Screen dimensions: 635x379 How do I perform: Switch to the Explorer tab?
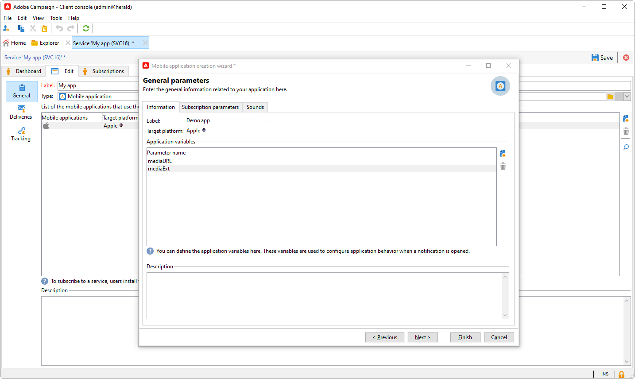point(45,43)
